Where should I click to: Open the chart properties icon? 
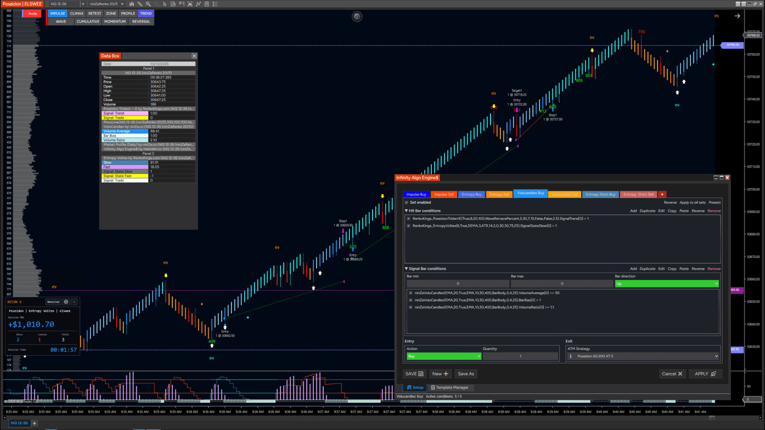coord(207,4)
